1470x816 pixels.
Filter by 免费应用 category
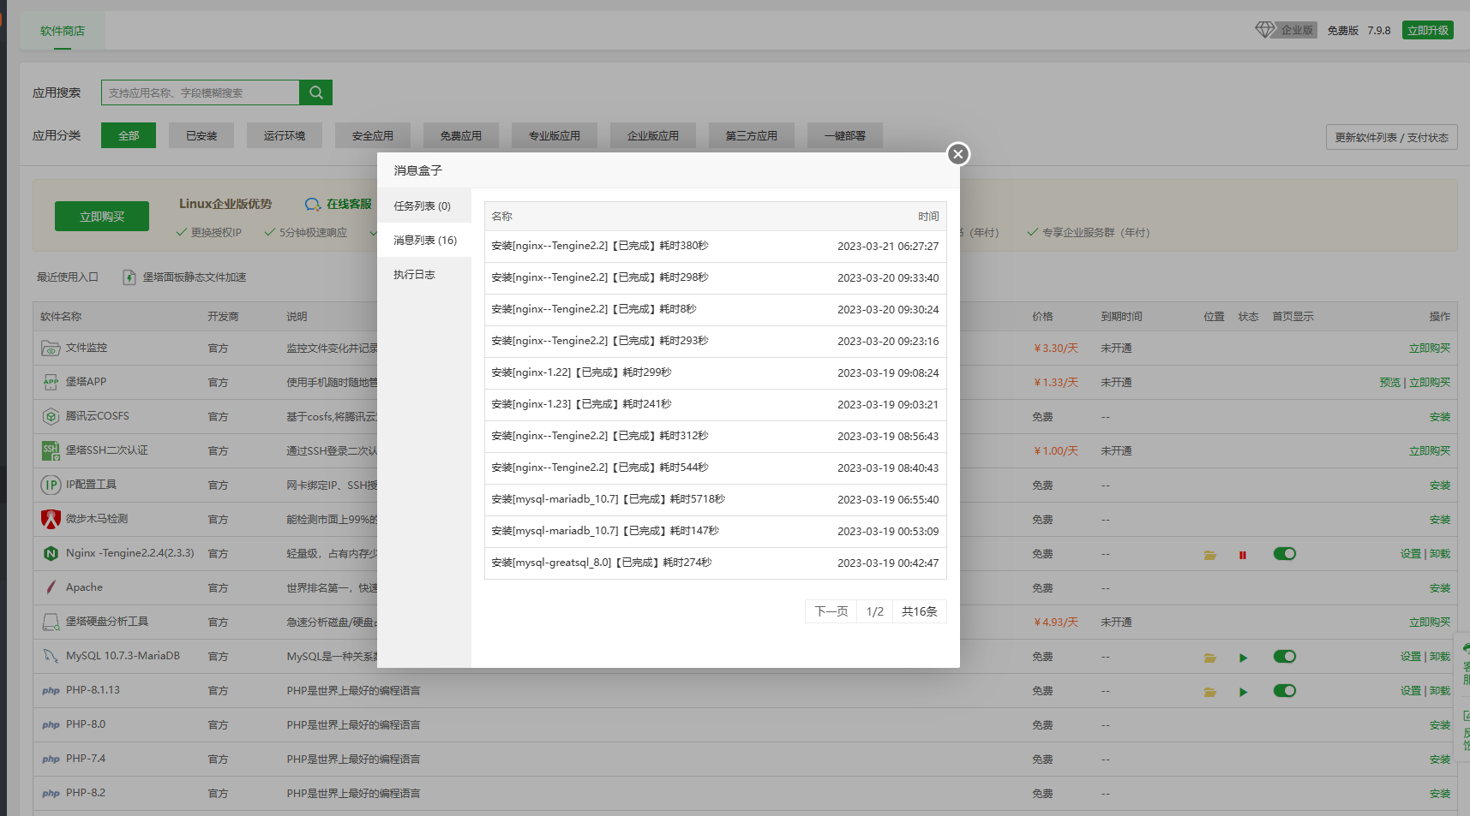click(461, 135)
